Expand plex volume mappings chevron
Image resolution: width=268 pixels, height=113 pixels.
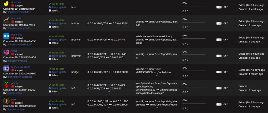coord(157,108)
